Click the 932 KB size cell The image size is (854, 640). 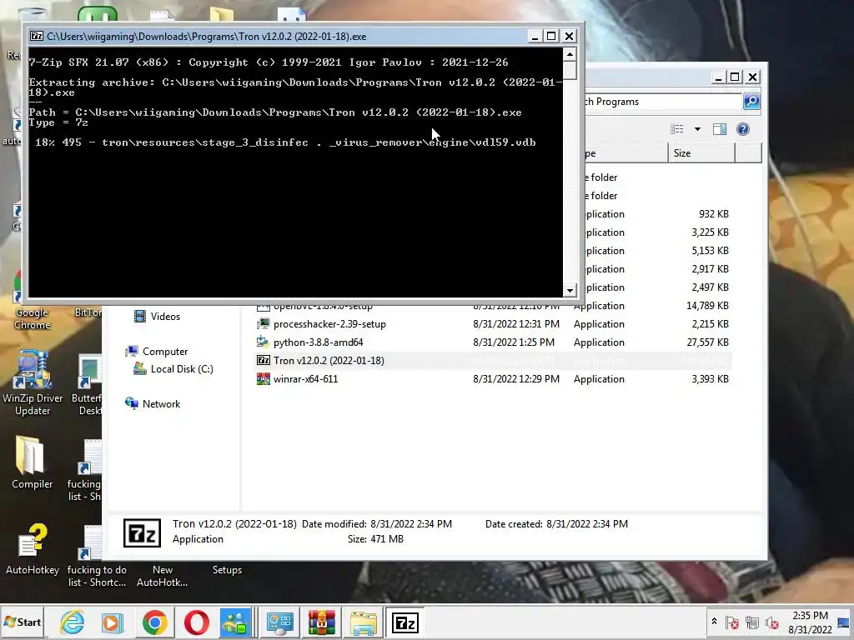[714, 214]
